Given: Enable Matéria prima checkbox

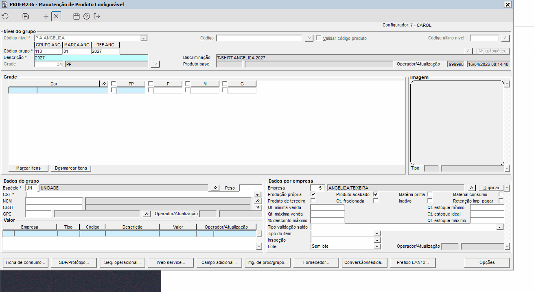Looking at the screenshot, I should 430,194.
